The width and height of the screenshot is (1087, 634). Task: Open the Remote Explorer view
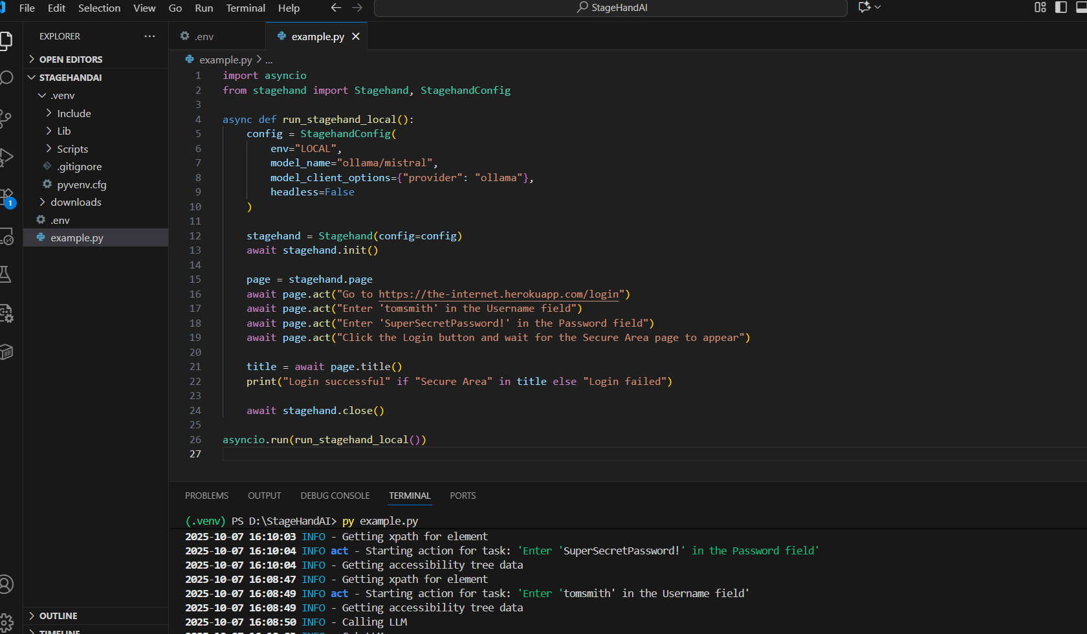pyautogui.click(x=6, y=236)
